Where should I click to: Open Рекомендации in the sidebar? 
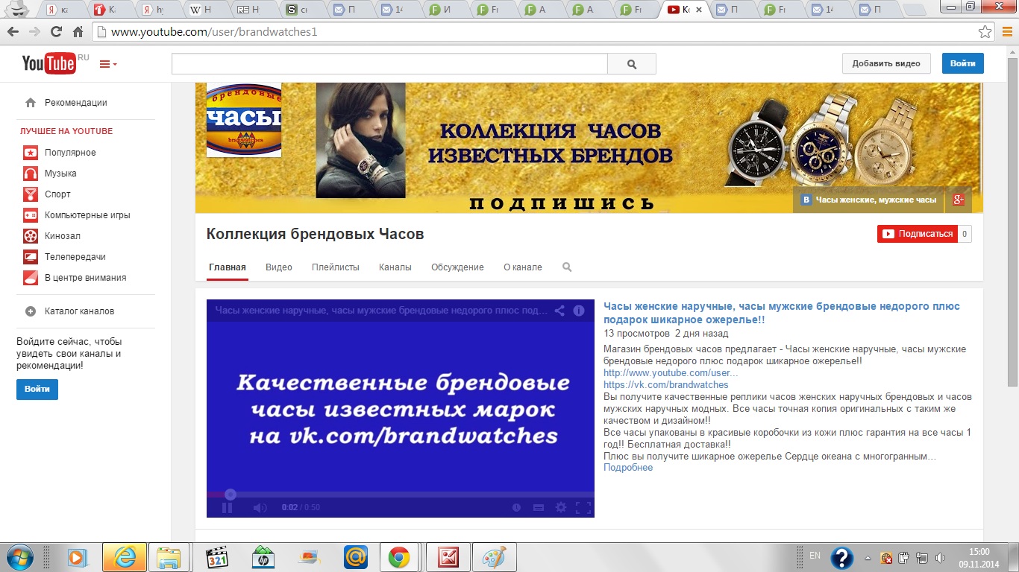[x=75, y=103]
